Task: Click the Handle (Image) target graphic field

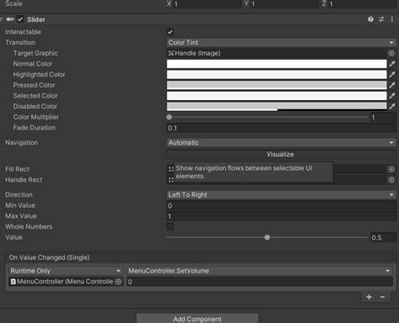Action: (x=277, y=53)
